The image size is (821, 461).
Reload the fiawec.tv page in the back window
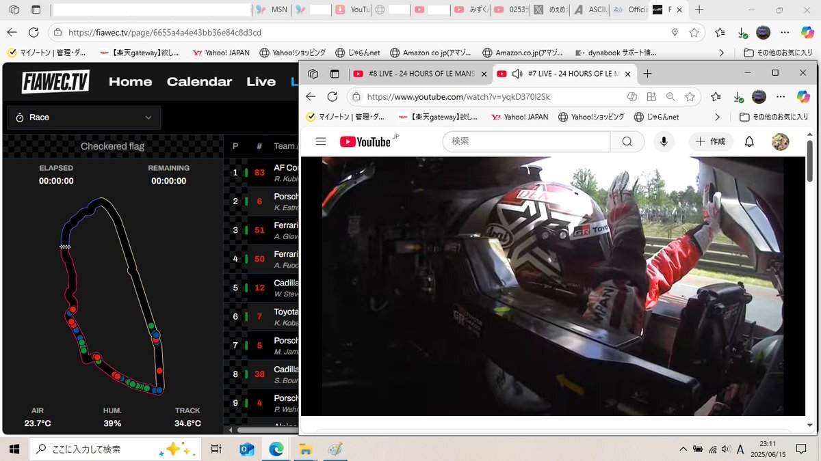tap(33, 32)
